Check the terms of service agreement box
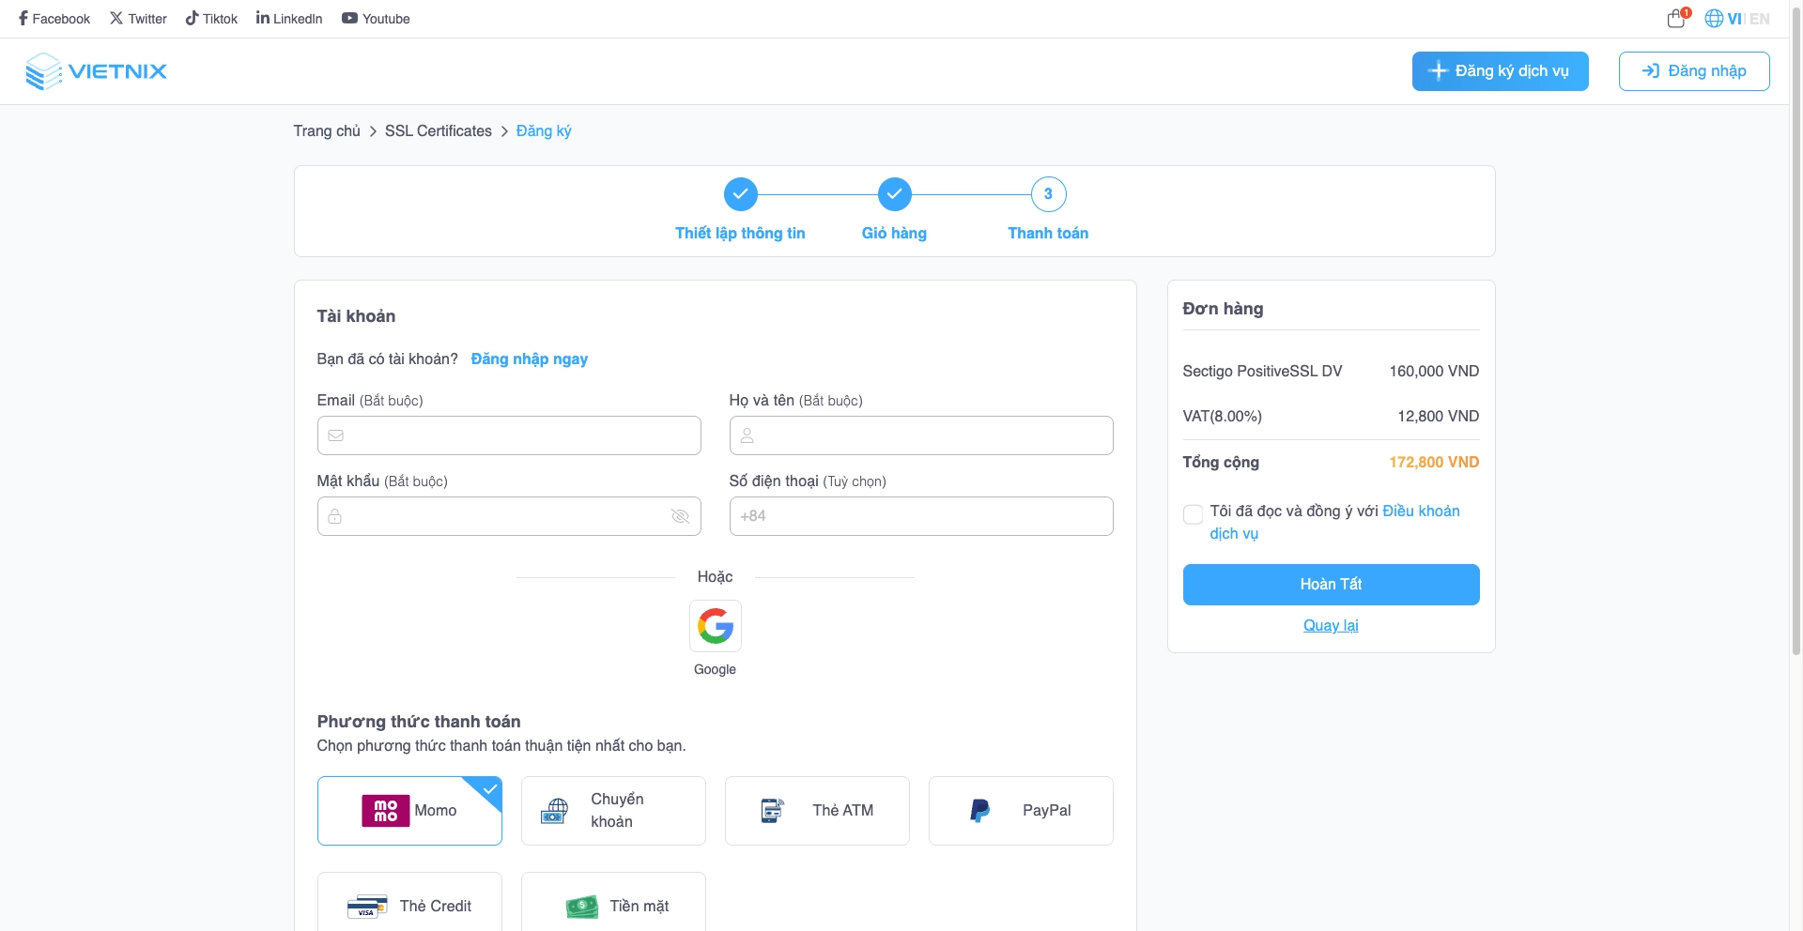The width and height of the screenshot is (1803, 931). [x=1193, y=514]
